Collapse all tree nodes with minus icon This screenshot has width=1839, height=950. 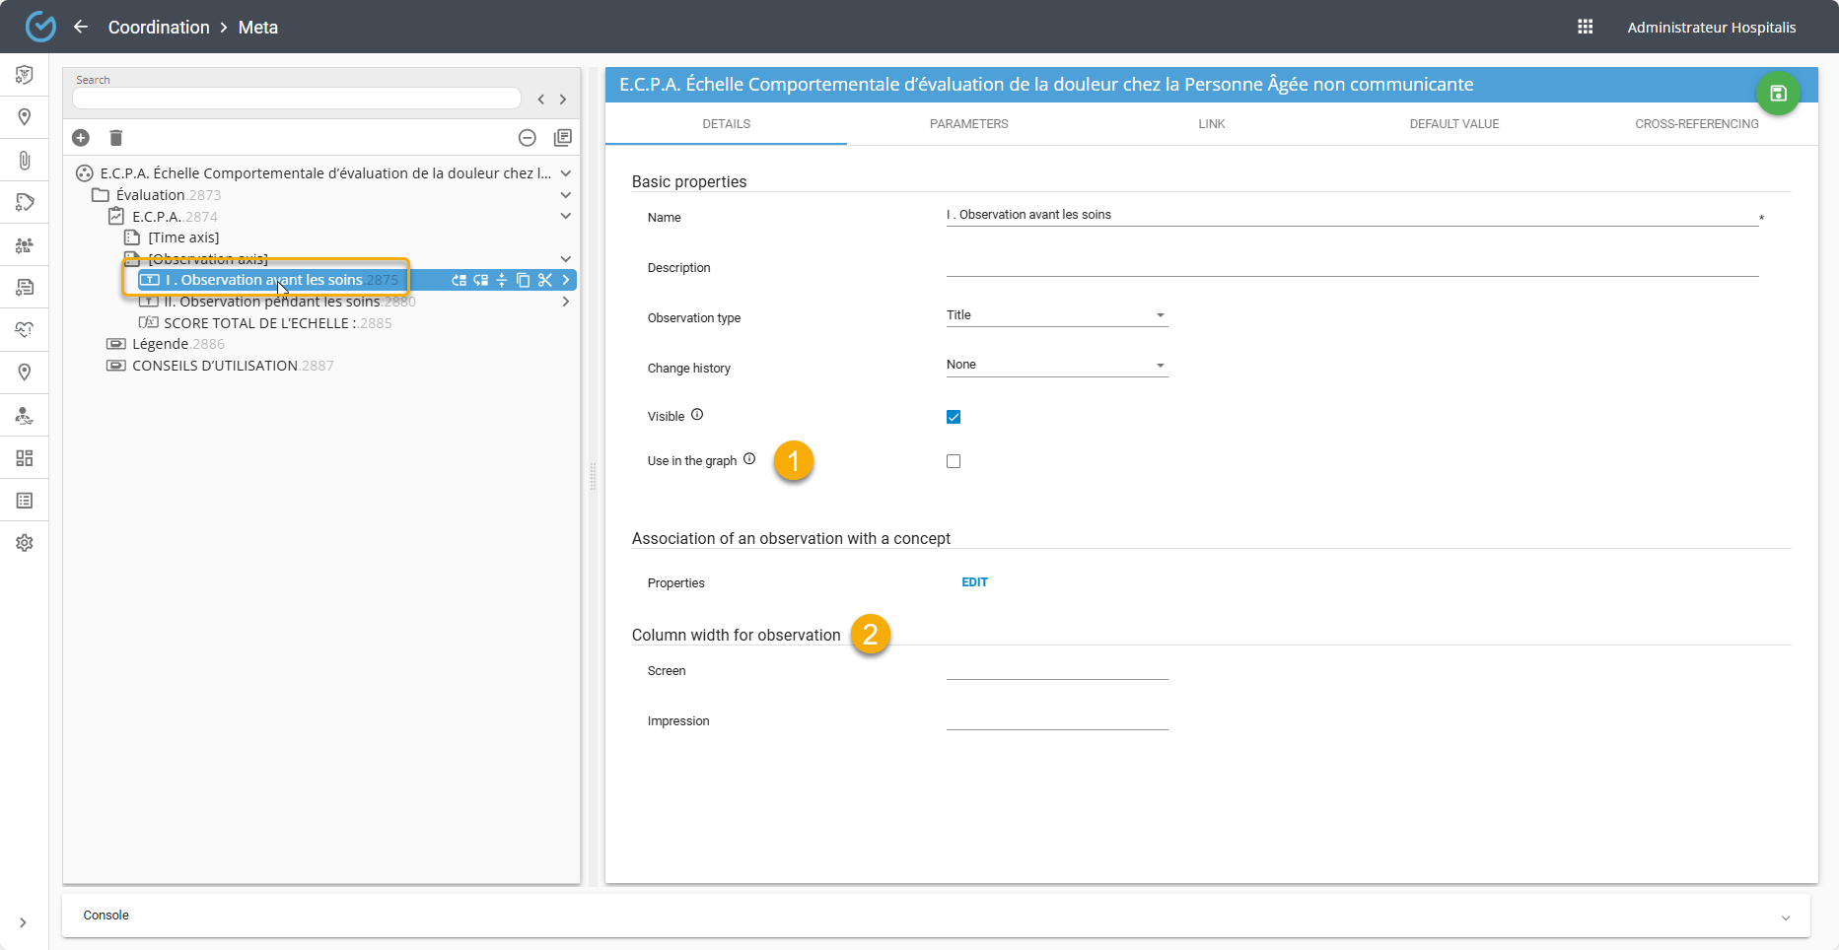coord(528,138)
